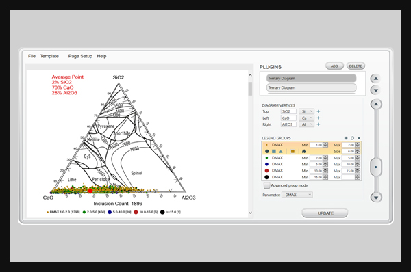Viewport: 411px width, 272px height.
Task: Open the Parameter DMAX dropdown
Action: coord(297,195)
